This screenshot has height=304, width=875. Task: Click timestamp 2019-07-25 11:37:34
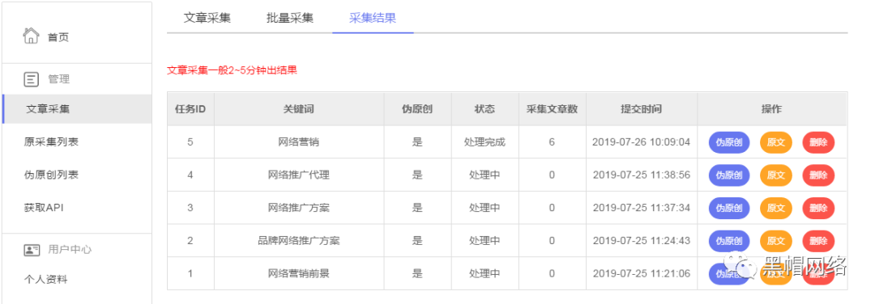pos(641,209)
